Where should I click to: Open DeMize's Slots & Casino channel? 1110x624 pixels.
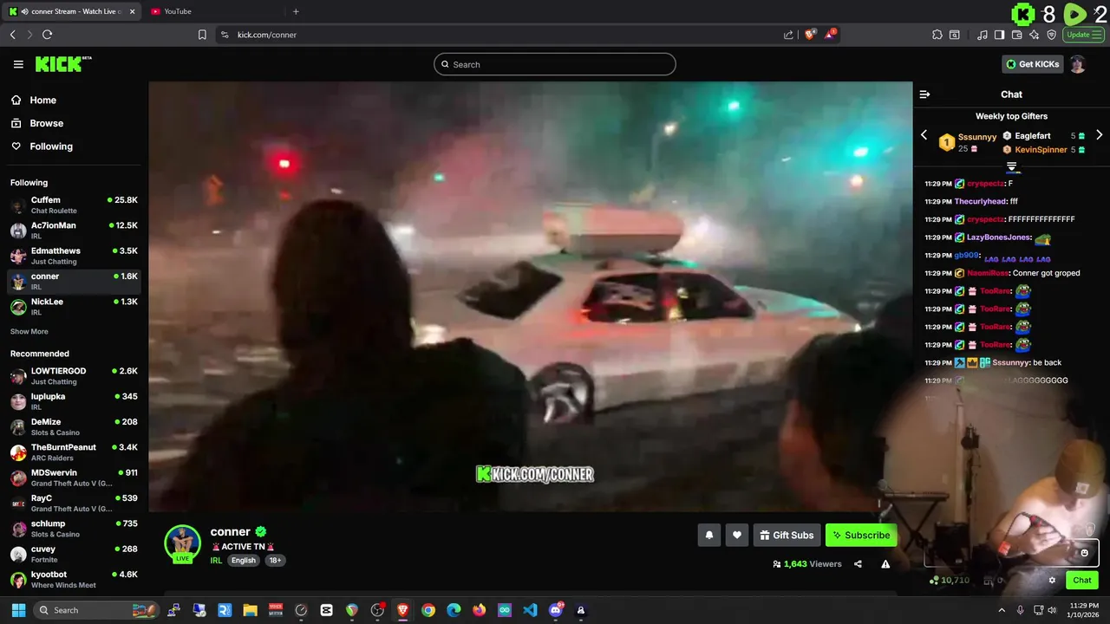pyautogui.click(x=74, y=427)
